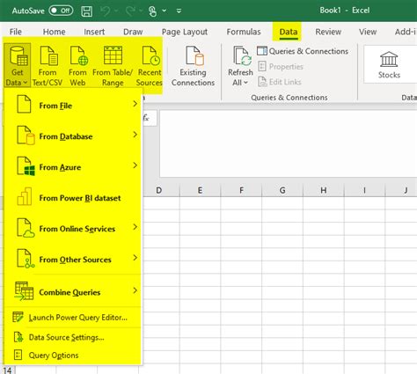This screenshot has width=417, height=374.
Task: Open Queries & Connections pane button
Action: tap(303, 51)
